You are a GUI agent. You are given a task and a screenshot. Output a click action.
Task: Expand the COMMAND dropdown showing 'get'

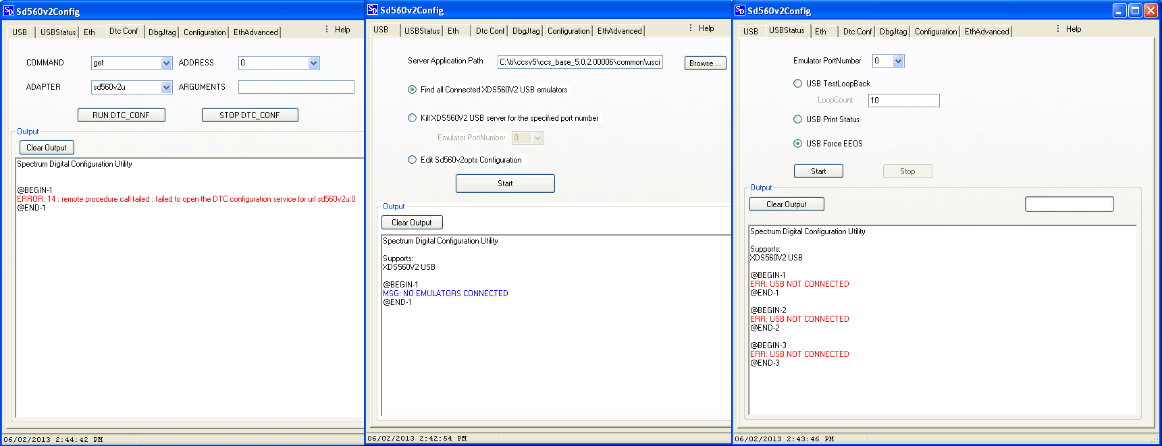pyautogui.click(x=167, y=63)
